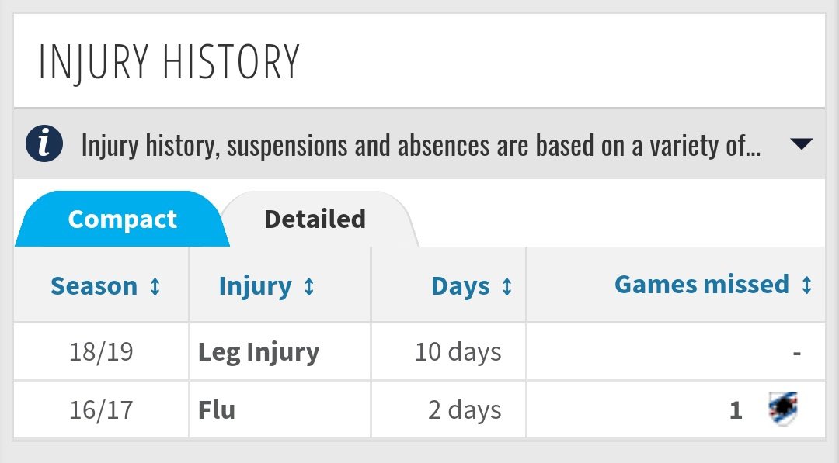The image size is (839, 463).
Task: Click the info icon in the notice bar
Action: tap(44, 145)
